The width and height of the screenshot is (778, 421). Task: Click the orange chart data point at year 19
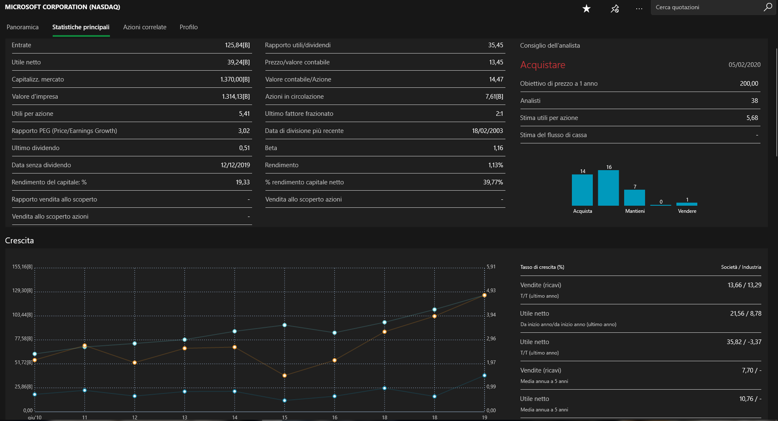tap(485, 295)
